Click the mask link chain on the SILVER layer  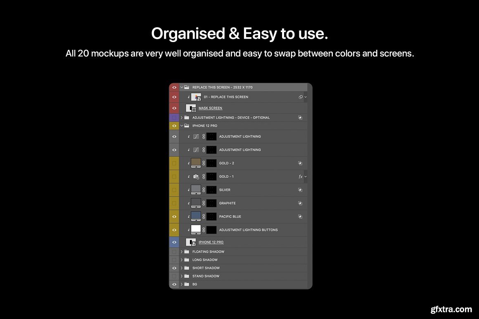pos(204,190)
